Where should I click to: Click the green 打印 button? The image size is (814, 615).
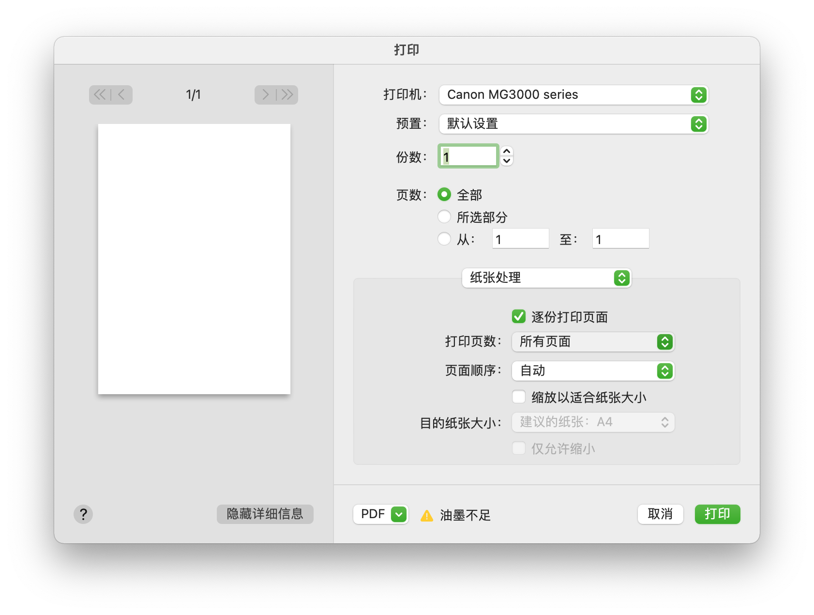(717, 514)
